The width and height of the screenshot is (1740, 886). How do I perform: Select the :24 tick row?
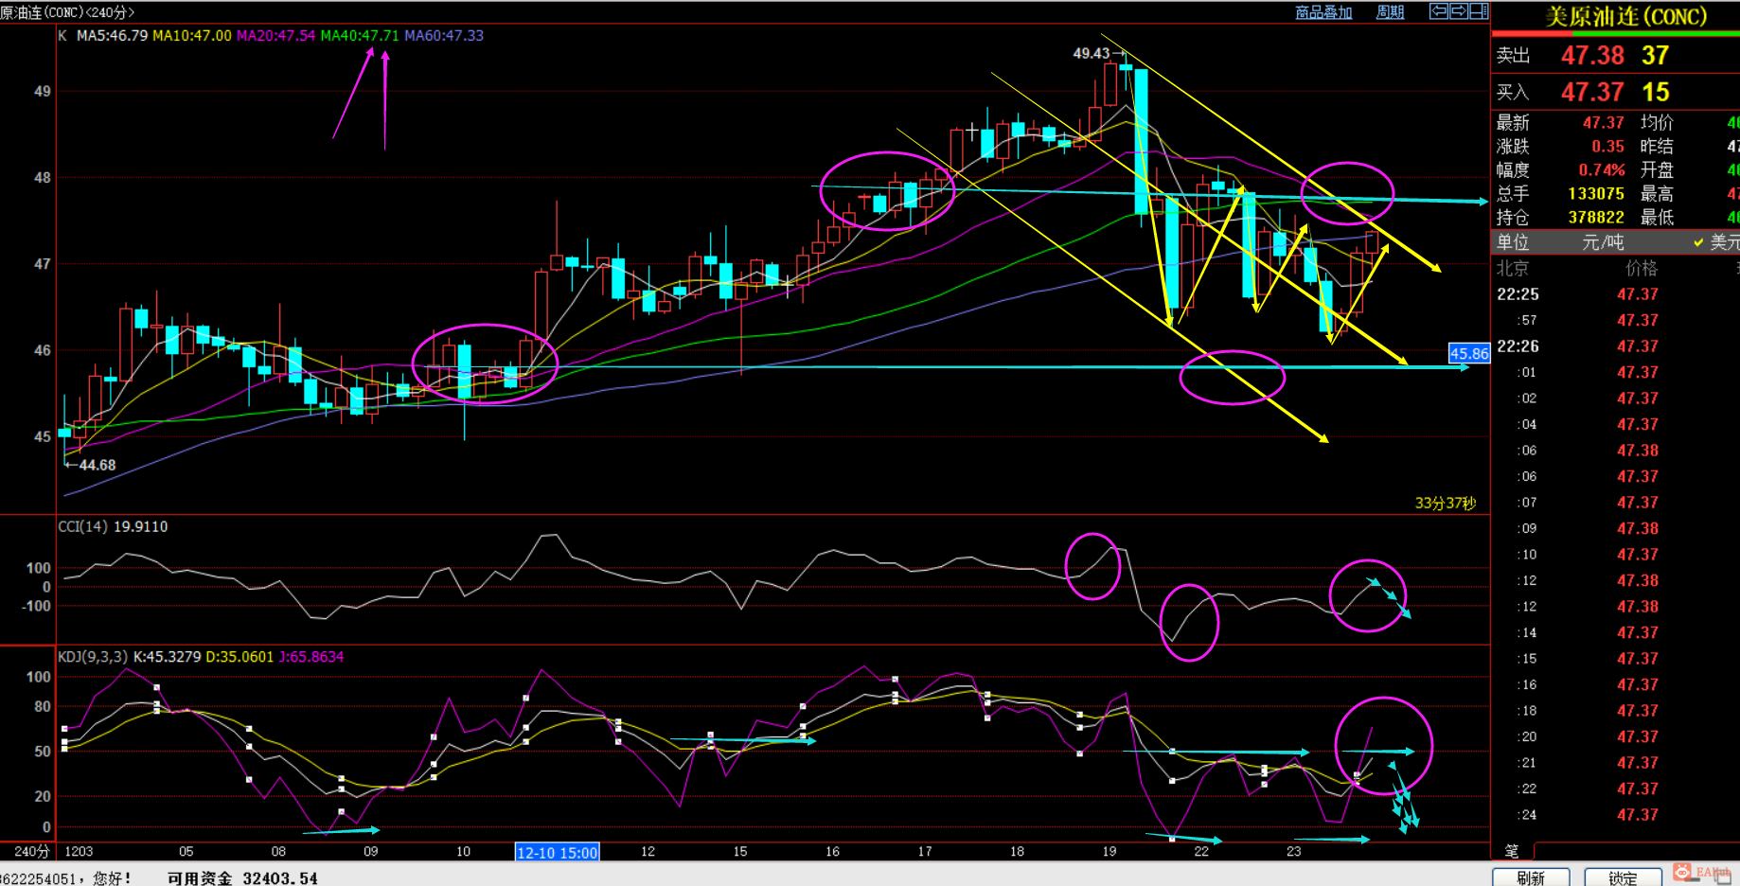coord(1615,815)
